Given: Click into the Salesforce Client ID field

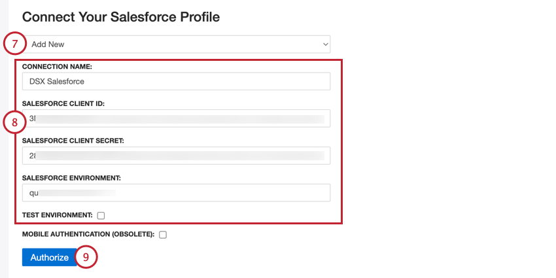Looking at the screenshot, I should [177, 118].
